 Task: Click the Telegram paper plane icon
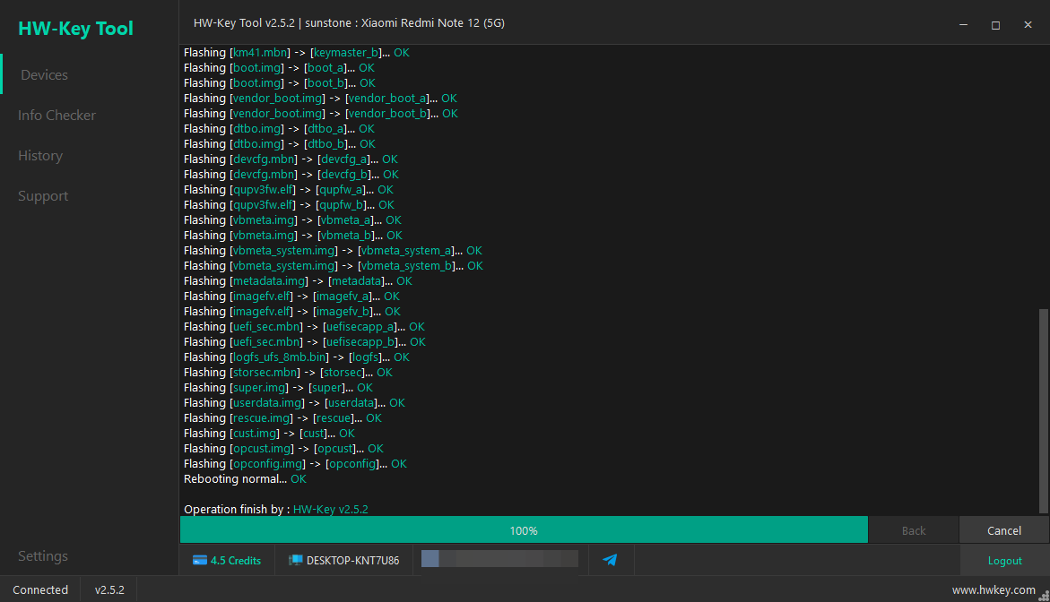(x=610, y=560)
